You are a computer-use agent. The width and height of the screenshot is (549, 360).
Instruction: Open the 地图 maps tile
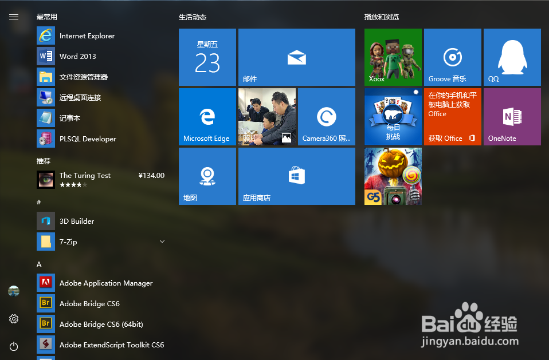[x=207, y=176]
